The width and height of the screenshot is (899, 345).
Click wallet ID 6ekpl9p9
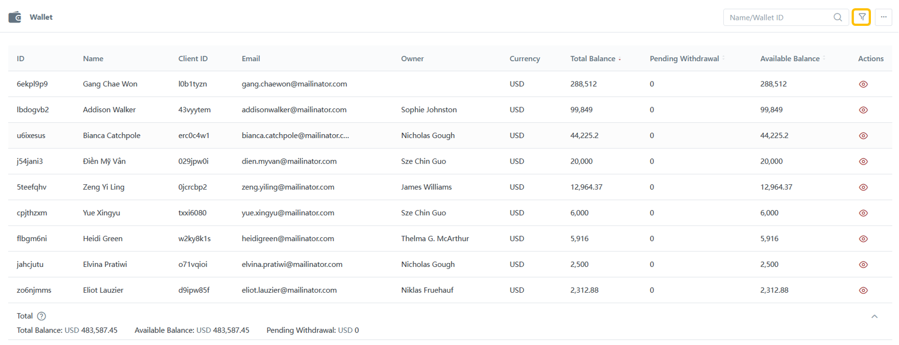pos(32,84)
